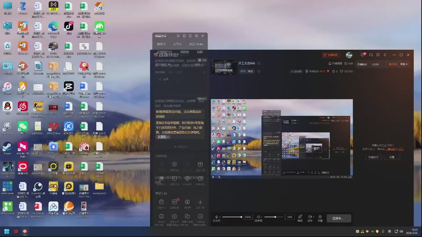Viewport: 422px width, 237px height.
Task: Click the live preview screen area
Action: click(282, 139)
